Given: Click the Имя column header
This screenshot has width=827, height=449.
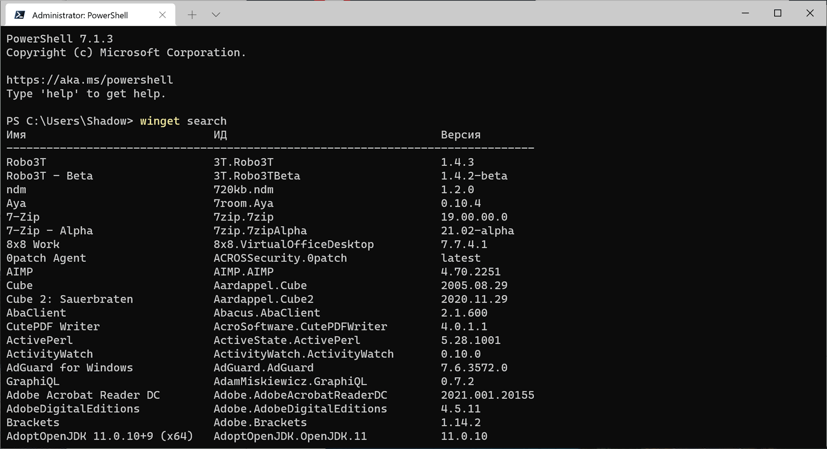Looking at the screenshot, I should (x=16, y=135).
